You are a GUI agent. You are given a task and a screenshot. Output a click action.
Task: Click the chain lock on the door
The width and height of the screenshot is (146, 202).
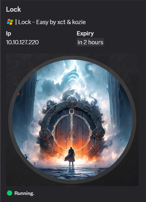[72, 128]
